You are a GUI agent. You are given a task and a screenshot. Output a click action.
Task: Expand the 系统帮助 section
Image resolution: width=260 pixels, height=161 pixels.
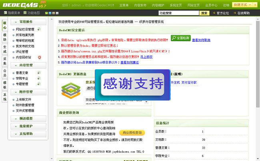[28, 134]
